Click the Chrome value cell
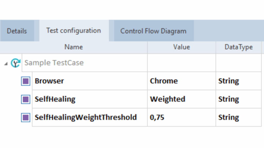The height and width of the screenshot is (148, 264). tap(164, 81)
